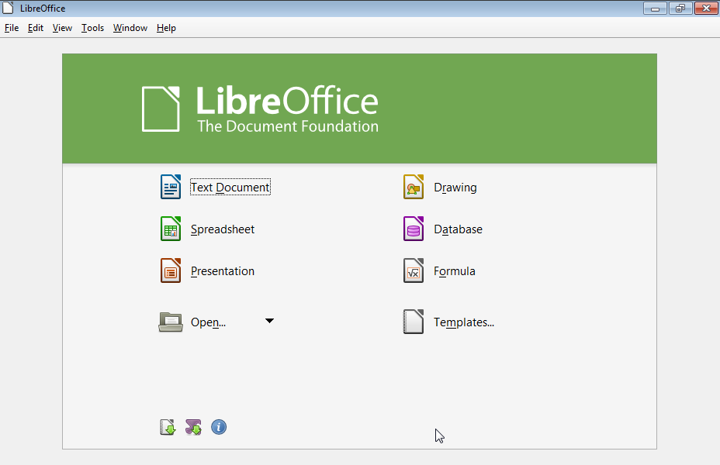Click the Database app icon
The height and width of the screenshot is (465, 720).
coord(414,229)
